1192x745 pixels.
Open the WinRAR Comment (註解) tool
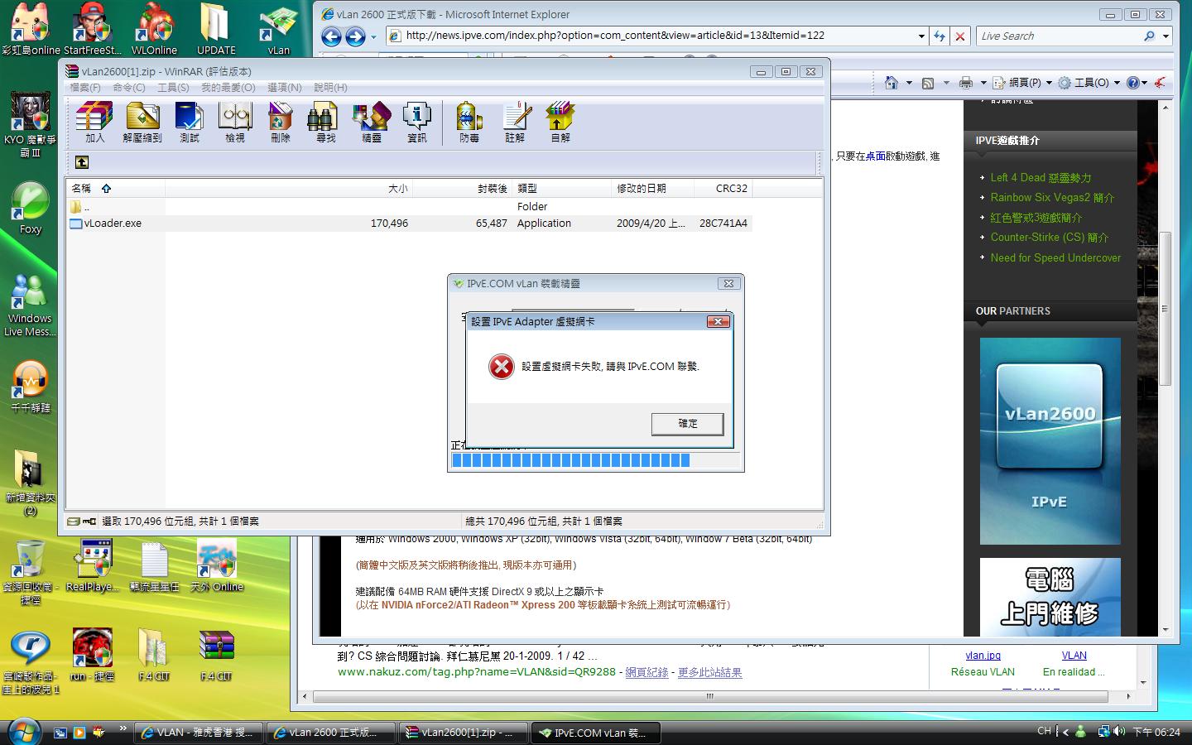515,123
